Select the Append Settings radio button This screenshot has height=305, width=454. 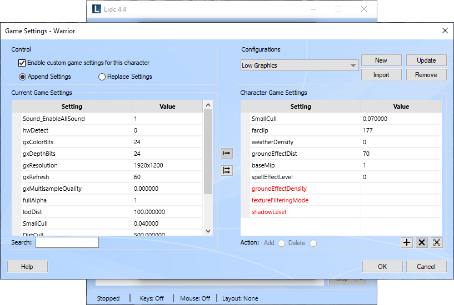23,77
